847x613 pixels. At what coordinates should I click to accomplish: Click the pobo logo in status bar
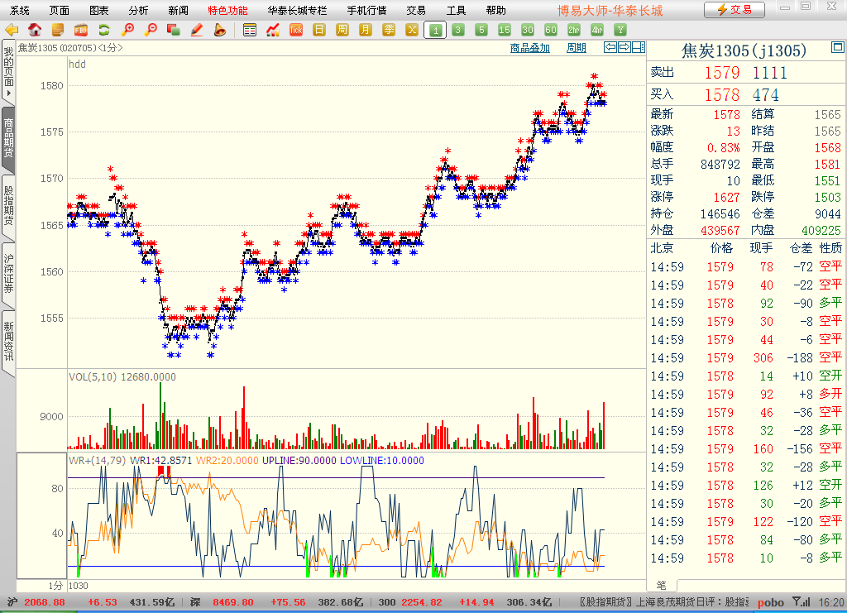(771, 602)
